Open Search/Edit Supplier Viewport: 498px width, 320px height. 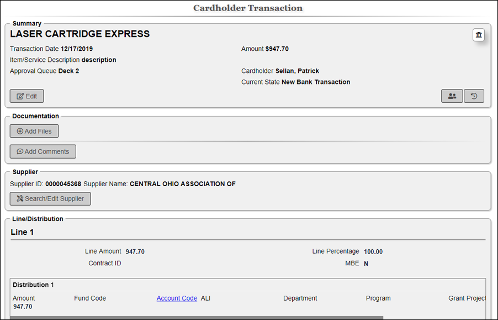50,198
